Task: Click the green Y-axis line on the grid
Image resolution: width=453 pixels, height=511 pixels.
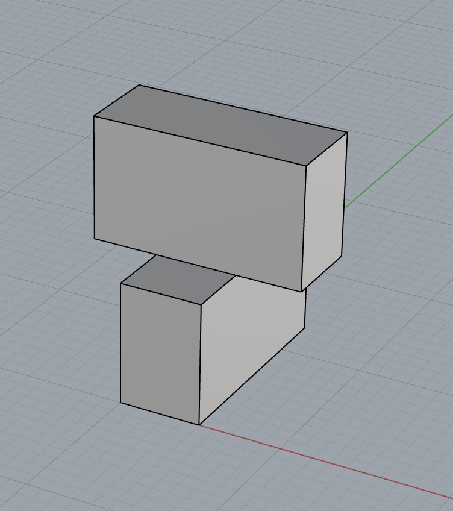Action: click(398, 161)
